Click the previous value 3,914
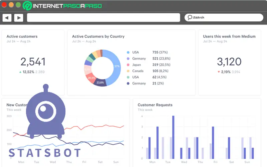 coord(236,72)
